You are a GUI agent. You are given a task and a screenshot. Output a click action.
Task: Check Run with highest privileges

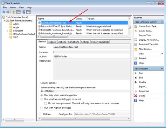click(42, 108)
